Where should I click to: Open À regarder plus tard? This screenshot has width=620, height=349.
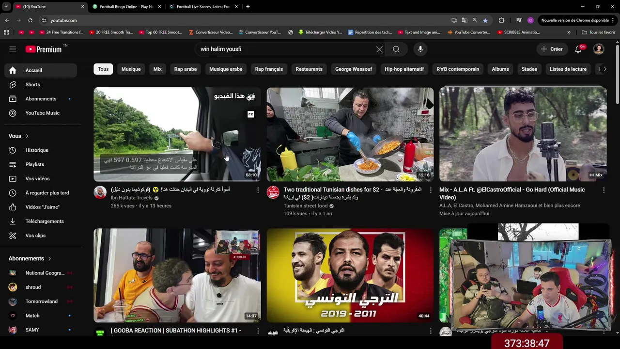click(x=41, y=193)
